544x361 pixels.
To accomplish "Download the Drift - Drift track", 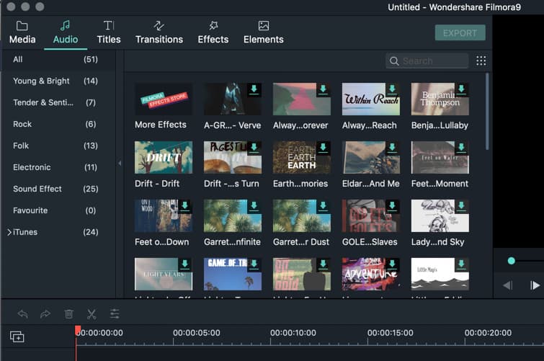I will 184,148.
